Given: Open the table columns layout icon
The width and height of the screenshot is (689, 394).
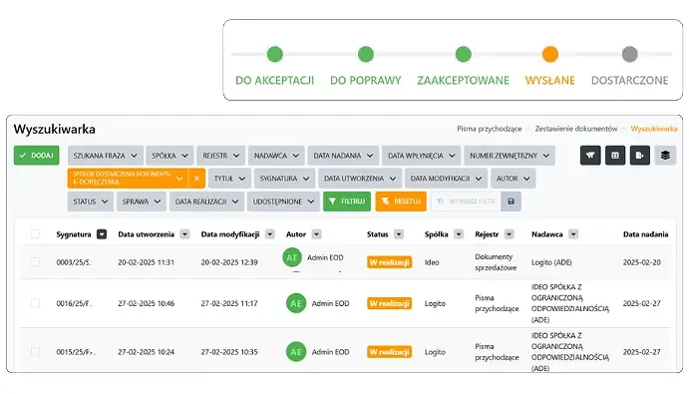Looking at the screenshot, I should [x=615, y=156].
